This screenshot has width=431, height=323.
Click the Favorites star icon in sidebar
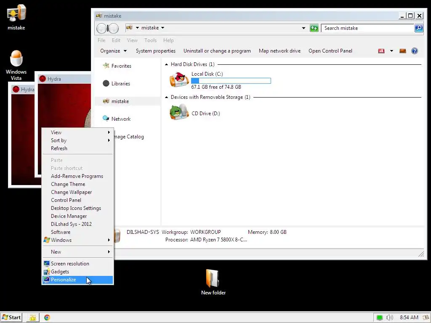[x=106, y=66]
